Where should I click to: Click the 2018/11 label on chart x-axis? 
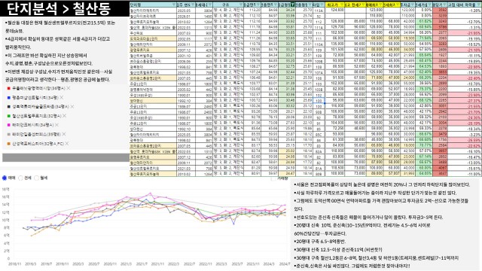14,263
